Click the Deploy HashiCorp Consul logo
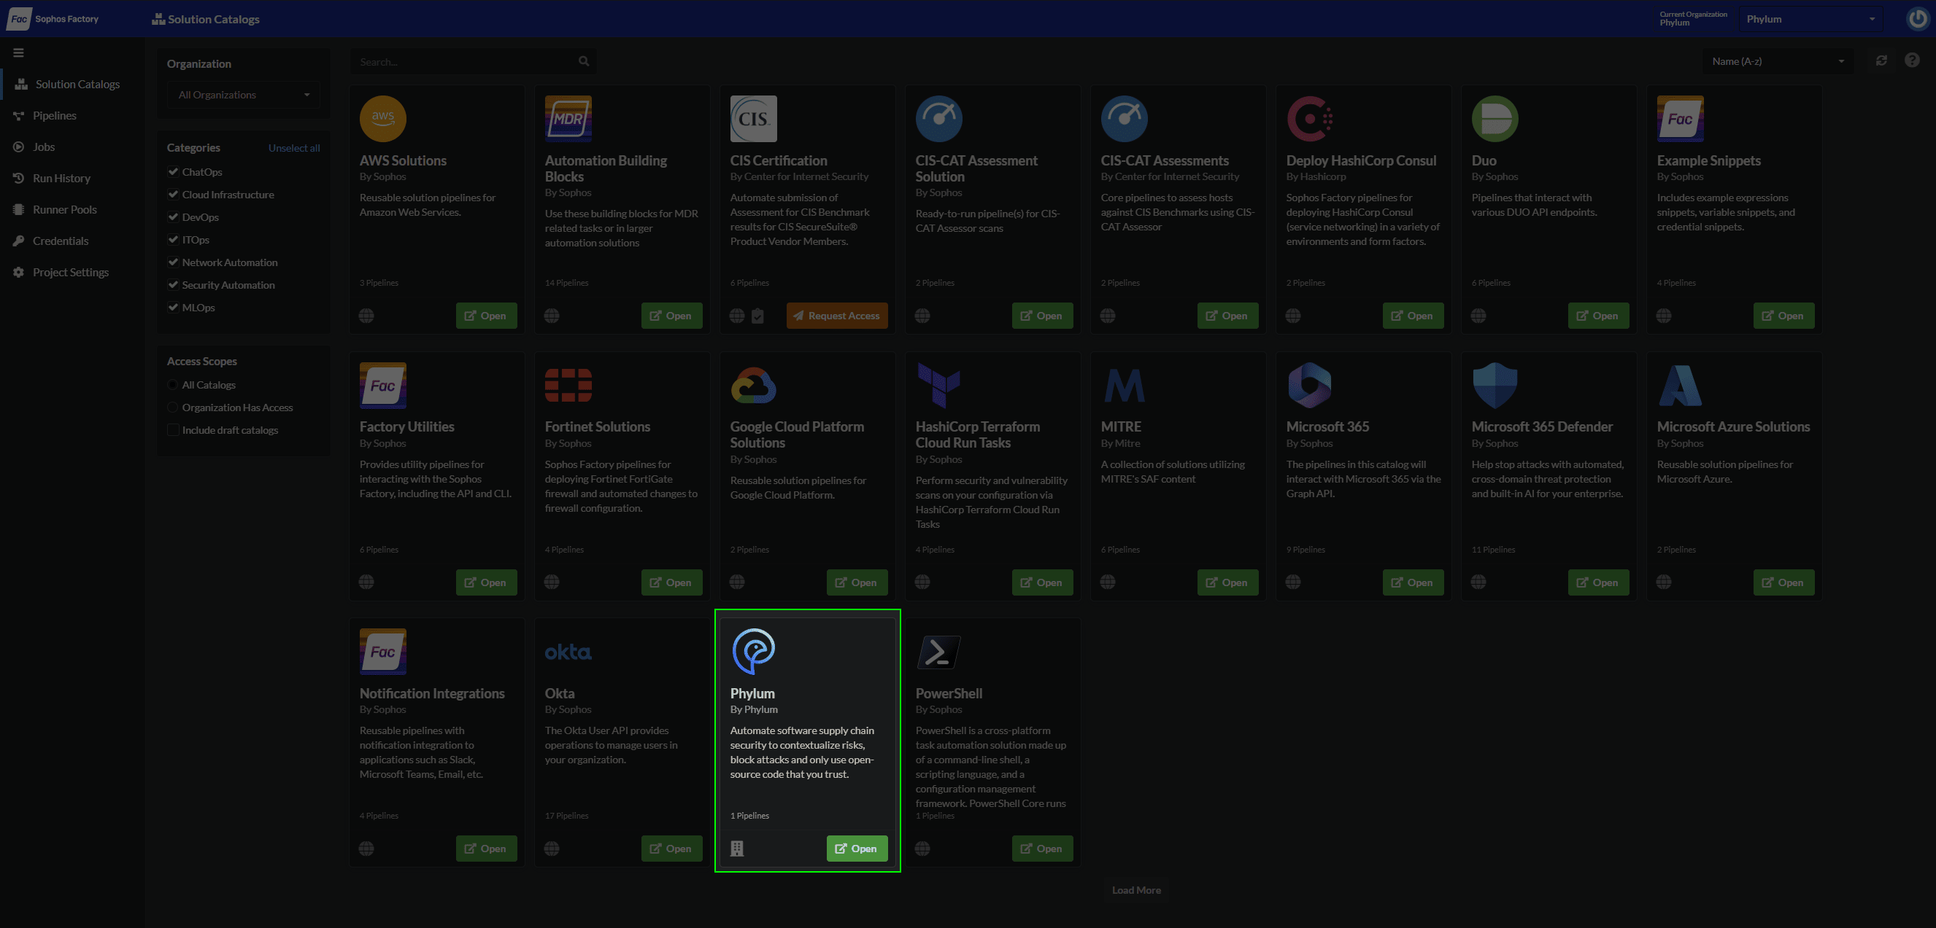This screenshot has height=928, width=1936. (1309, 119)
